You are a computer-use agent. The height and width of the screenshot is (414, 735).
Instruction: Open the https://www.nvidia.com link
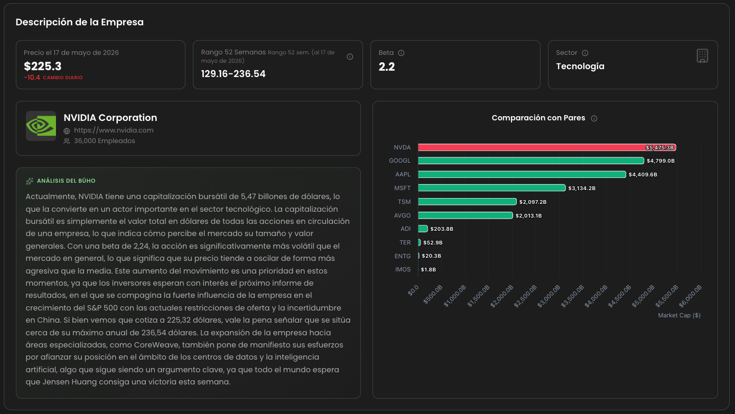tap(114, 130)
